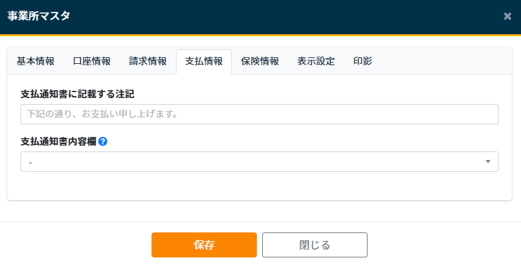
Task: Switch to the 基本情報 tab
Action: tap(36, 61)
